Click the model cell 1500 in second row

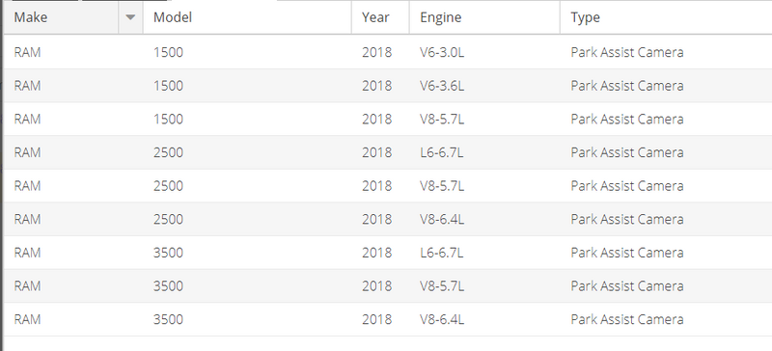[x=247, y=86]
